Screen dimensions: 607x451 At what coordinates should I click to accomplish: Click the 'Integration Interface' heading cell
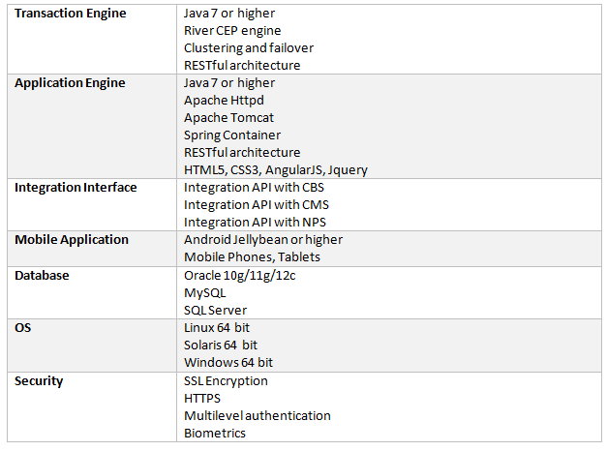tap(92, 205)
